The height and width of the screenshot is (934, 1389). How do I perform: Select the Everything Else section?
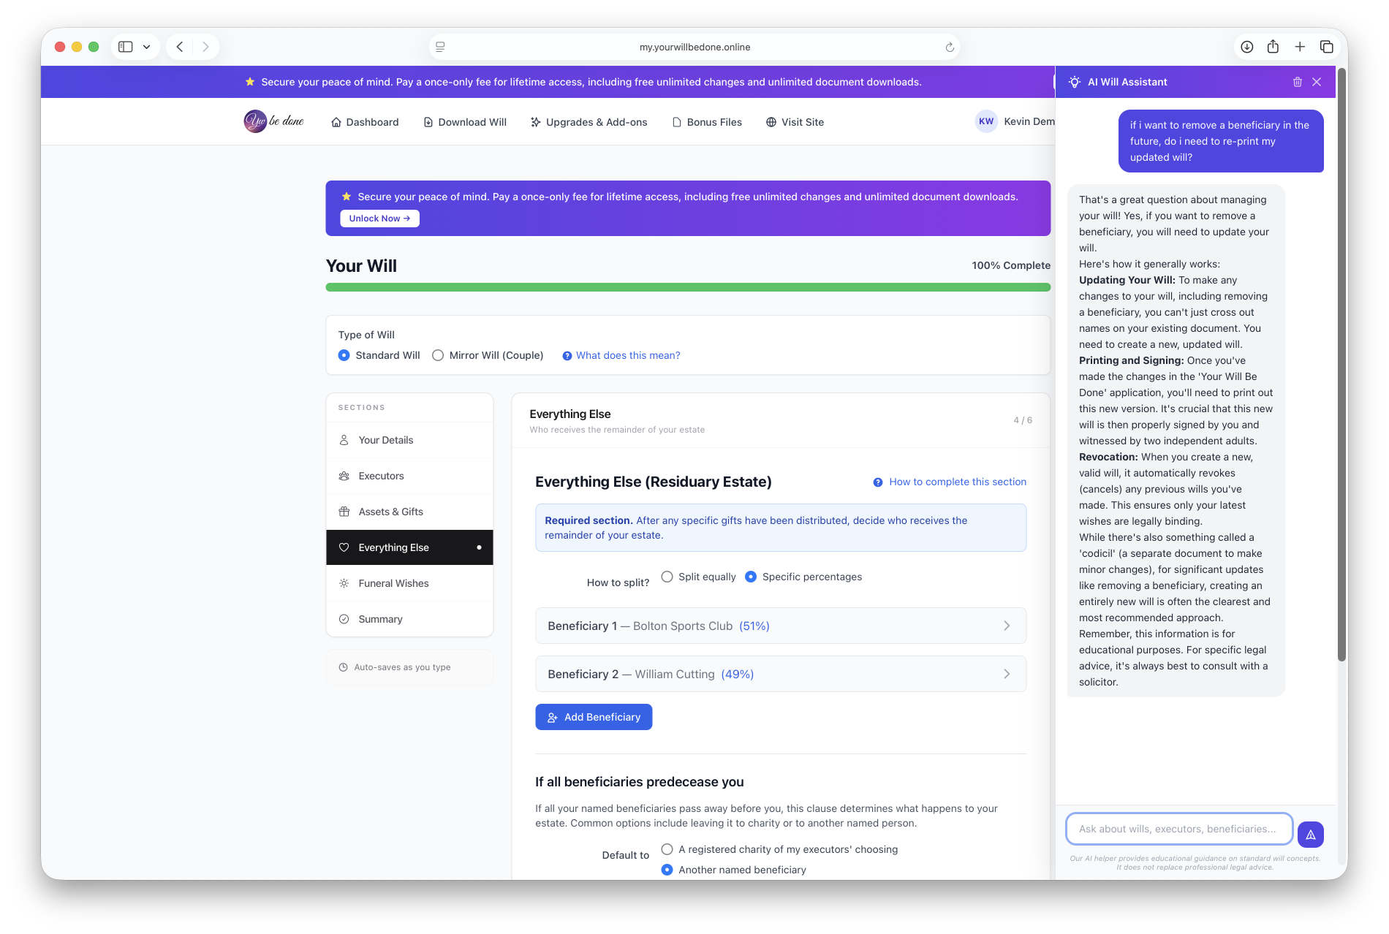(409, 547)
